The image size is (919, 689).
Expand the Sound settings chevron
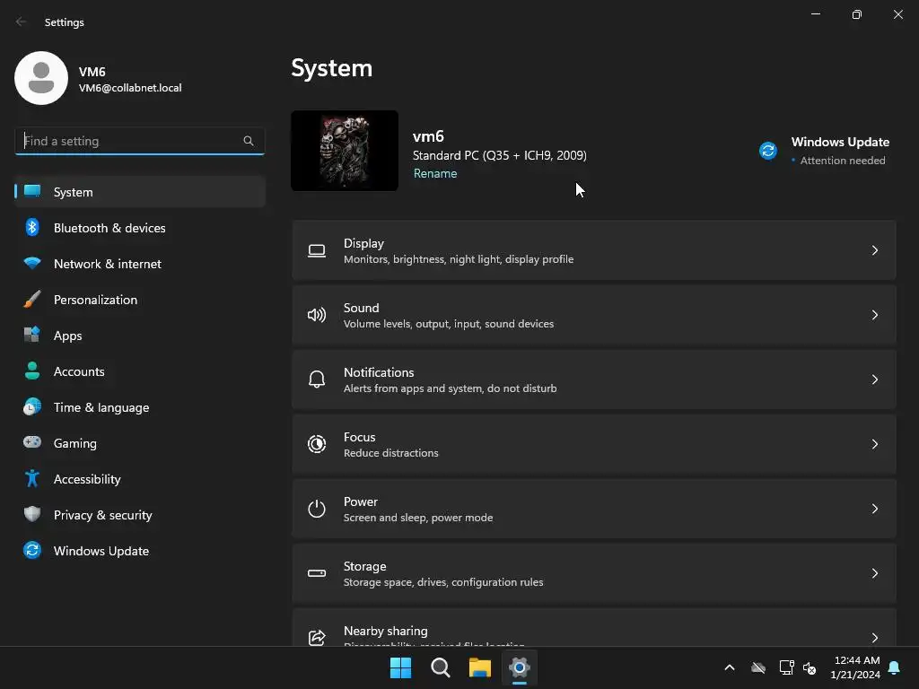(x=874, y=315)
